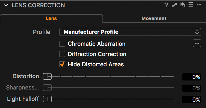Open the presets list icon in the header
The width and height of the screenshot is (206, 108).
tap(191, 5)
